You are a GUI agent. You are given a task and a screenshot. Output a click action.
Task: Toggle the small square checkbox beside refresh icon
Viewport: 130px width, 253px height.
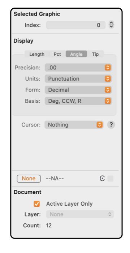click(110, 179)
